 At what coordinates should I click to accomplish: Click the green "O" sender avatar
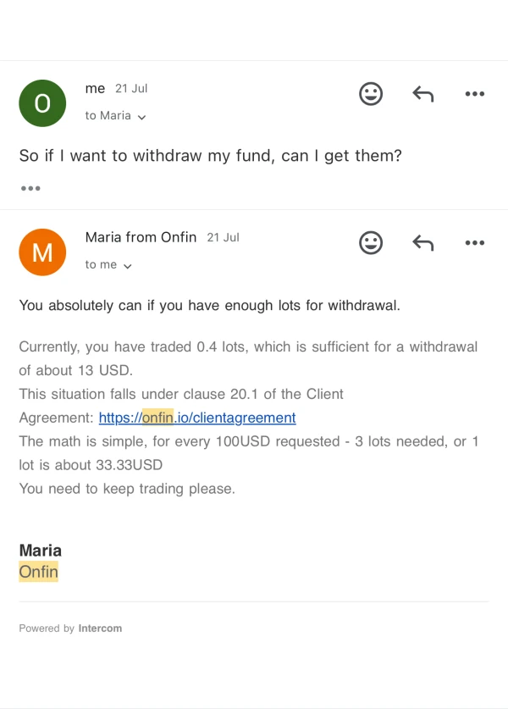pos(42,103)
